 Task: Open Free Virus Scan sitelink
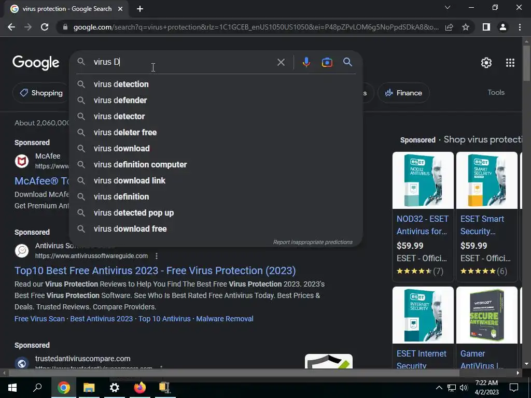coord(39,319)
